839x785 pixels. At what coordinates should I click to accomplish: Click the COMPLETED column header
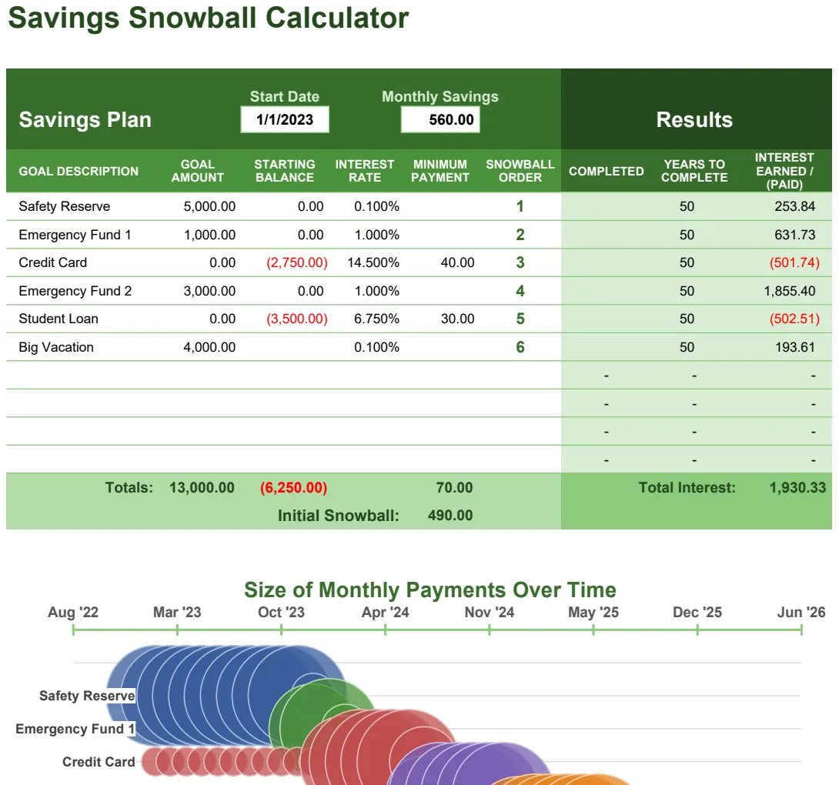pos(607,171)
